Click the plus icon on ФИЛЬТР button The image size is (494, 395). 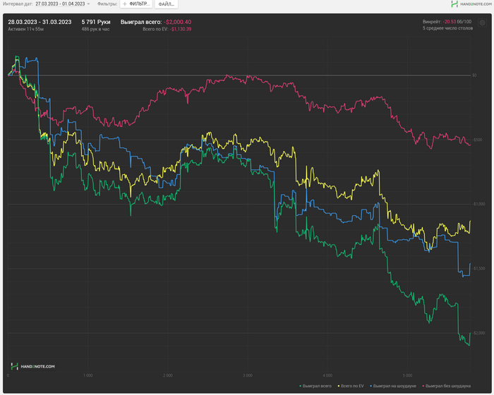126,4
